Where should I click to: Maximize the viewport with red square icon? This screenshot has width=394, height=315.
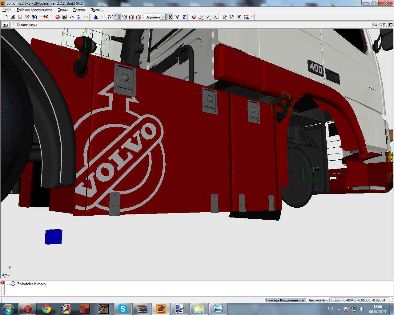pos(391,25)
